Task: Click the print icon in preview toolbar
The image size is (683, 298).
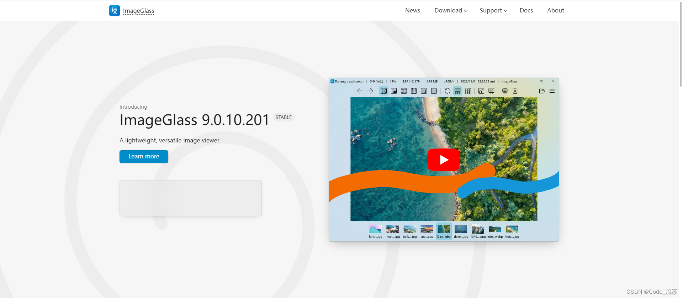Action: point(505,91)
